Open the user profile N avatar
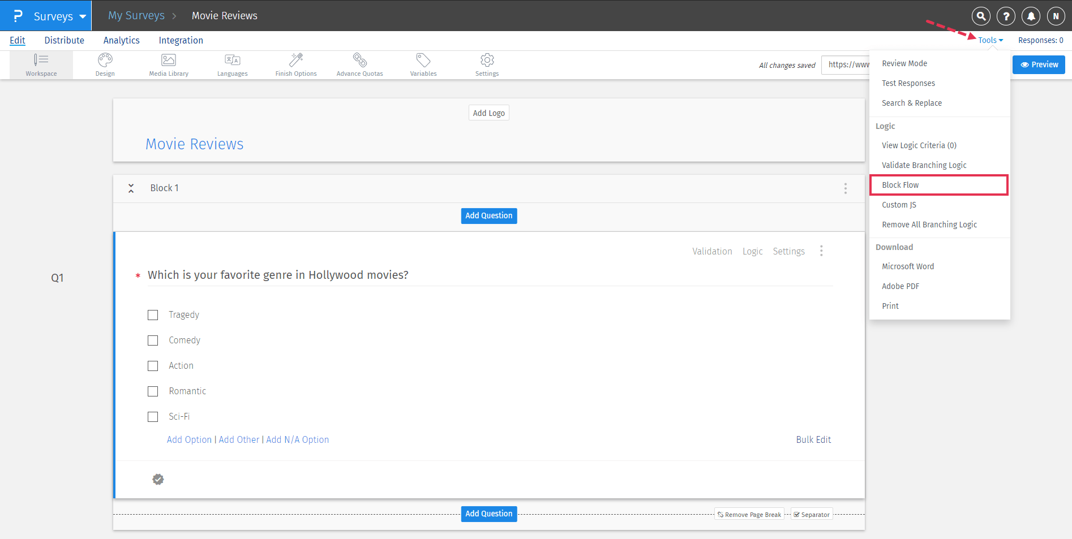This screenshot has height=539, width=1072. coord(1056,16)
